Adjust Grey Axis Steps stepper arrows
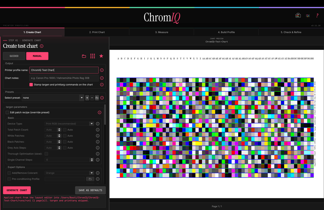This screenshot has width=324, height=210. 59,148
